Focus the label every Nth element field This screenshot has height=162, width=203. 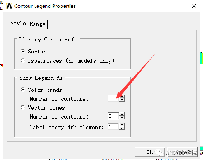[113, 126]
